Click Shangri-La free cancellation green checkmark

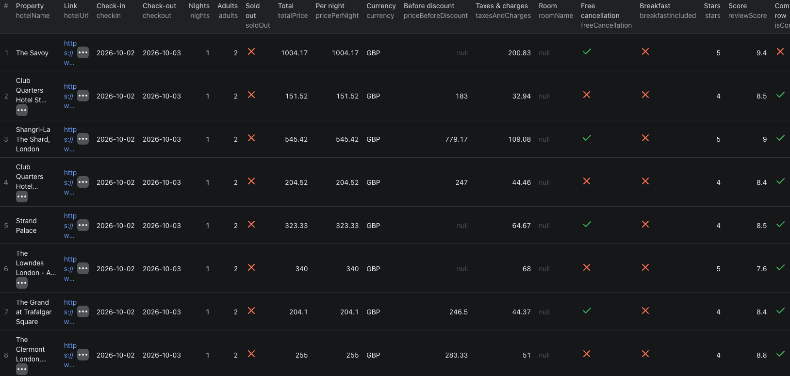[587, 138]
